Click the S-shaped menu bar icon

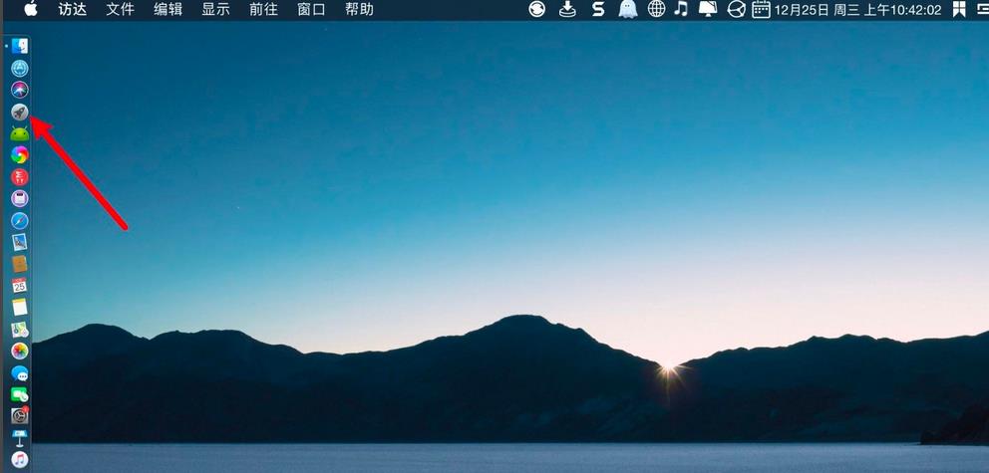pos(598,9)
